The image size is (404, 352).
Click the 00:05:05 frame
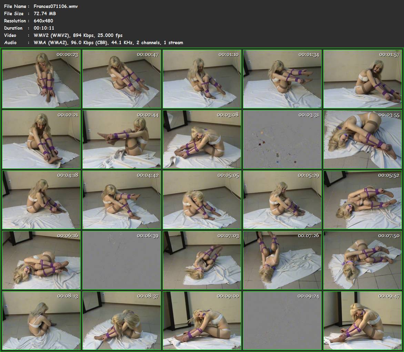click(202, 200)
